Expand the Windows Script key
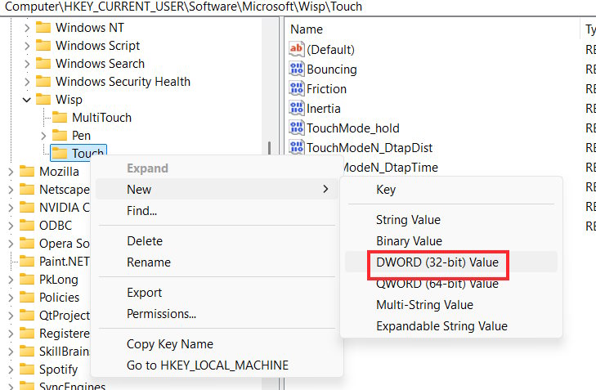596x390 pixels. point(27,46)
